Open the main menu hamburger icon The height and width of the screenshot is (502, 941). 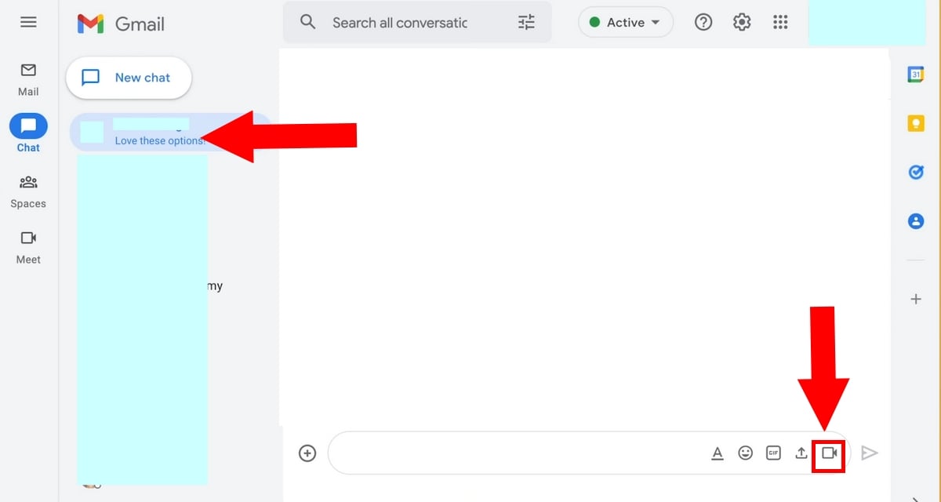point(28,22)
